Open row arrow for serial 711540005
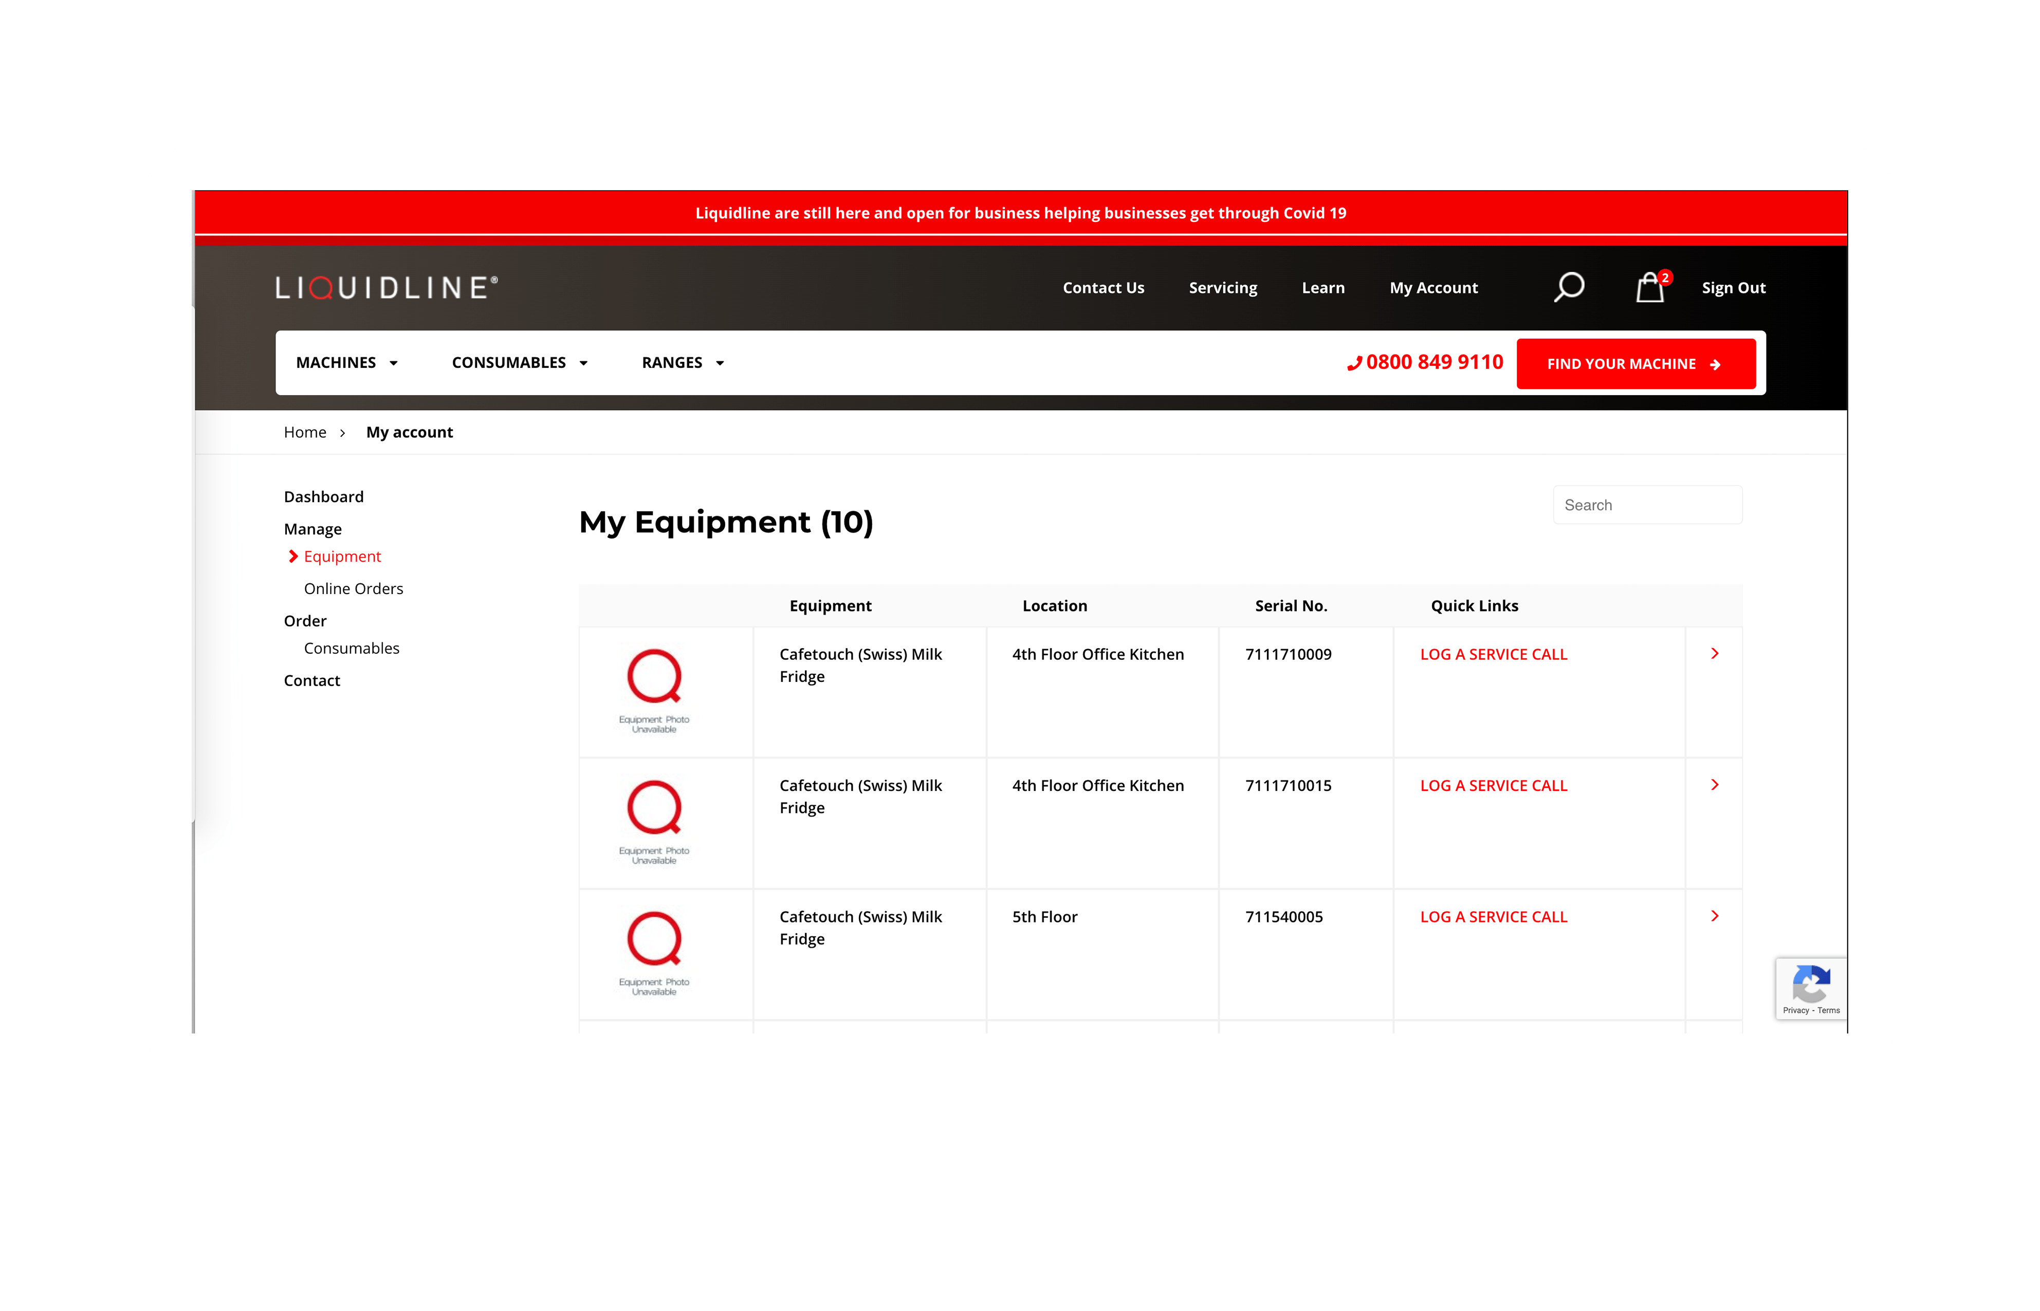This screenshot has width=2040, height=1311. (1714, 915)
